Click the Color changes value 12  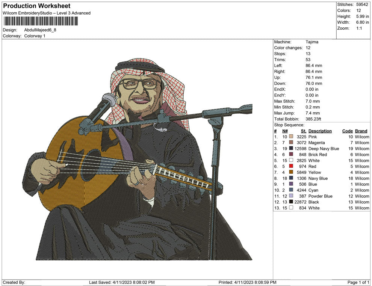click(308, 48)
